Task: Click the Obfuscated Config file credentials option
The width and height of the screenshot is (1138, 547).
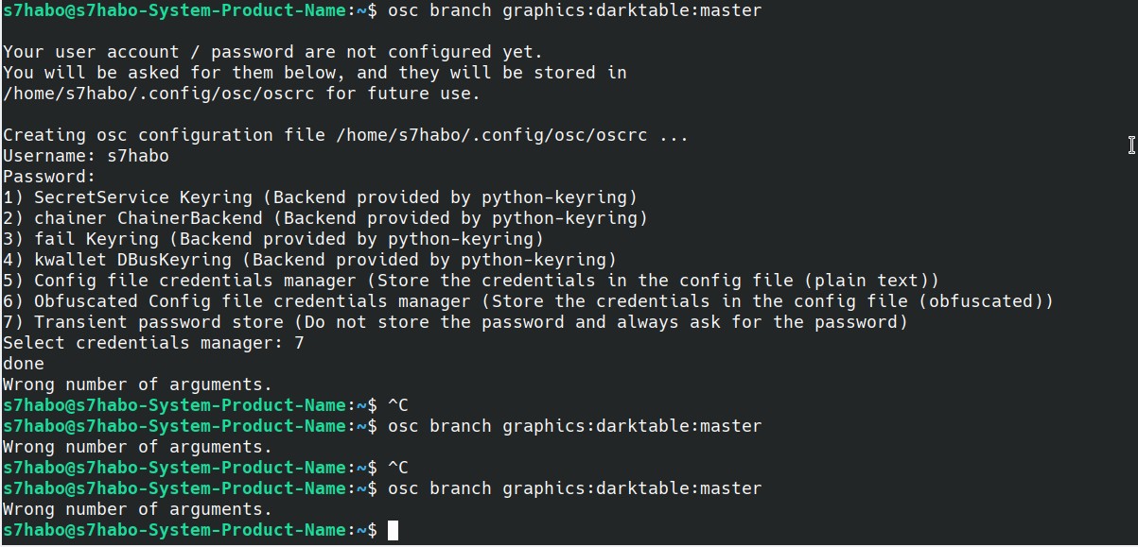Action: (528, 301)
